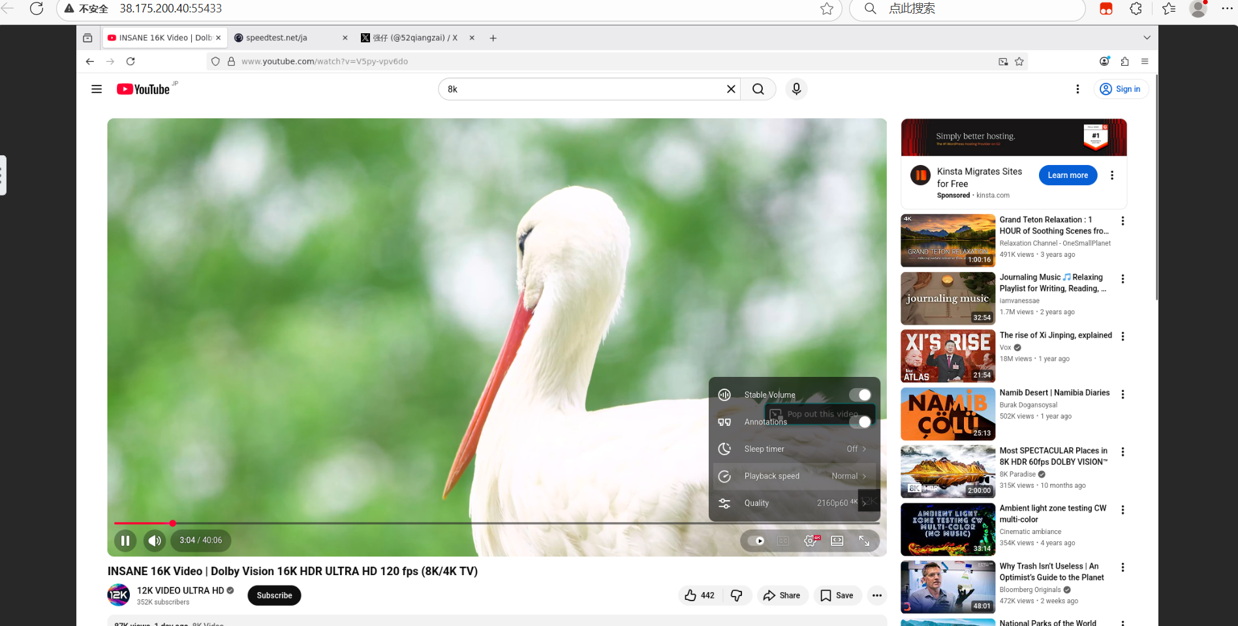Toggle the autoplay switch in player
This screenshot has height=626, width=1238.
756,541
